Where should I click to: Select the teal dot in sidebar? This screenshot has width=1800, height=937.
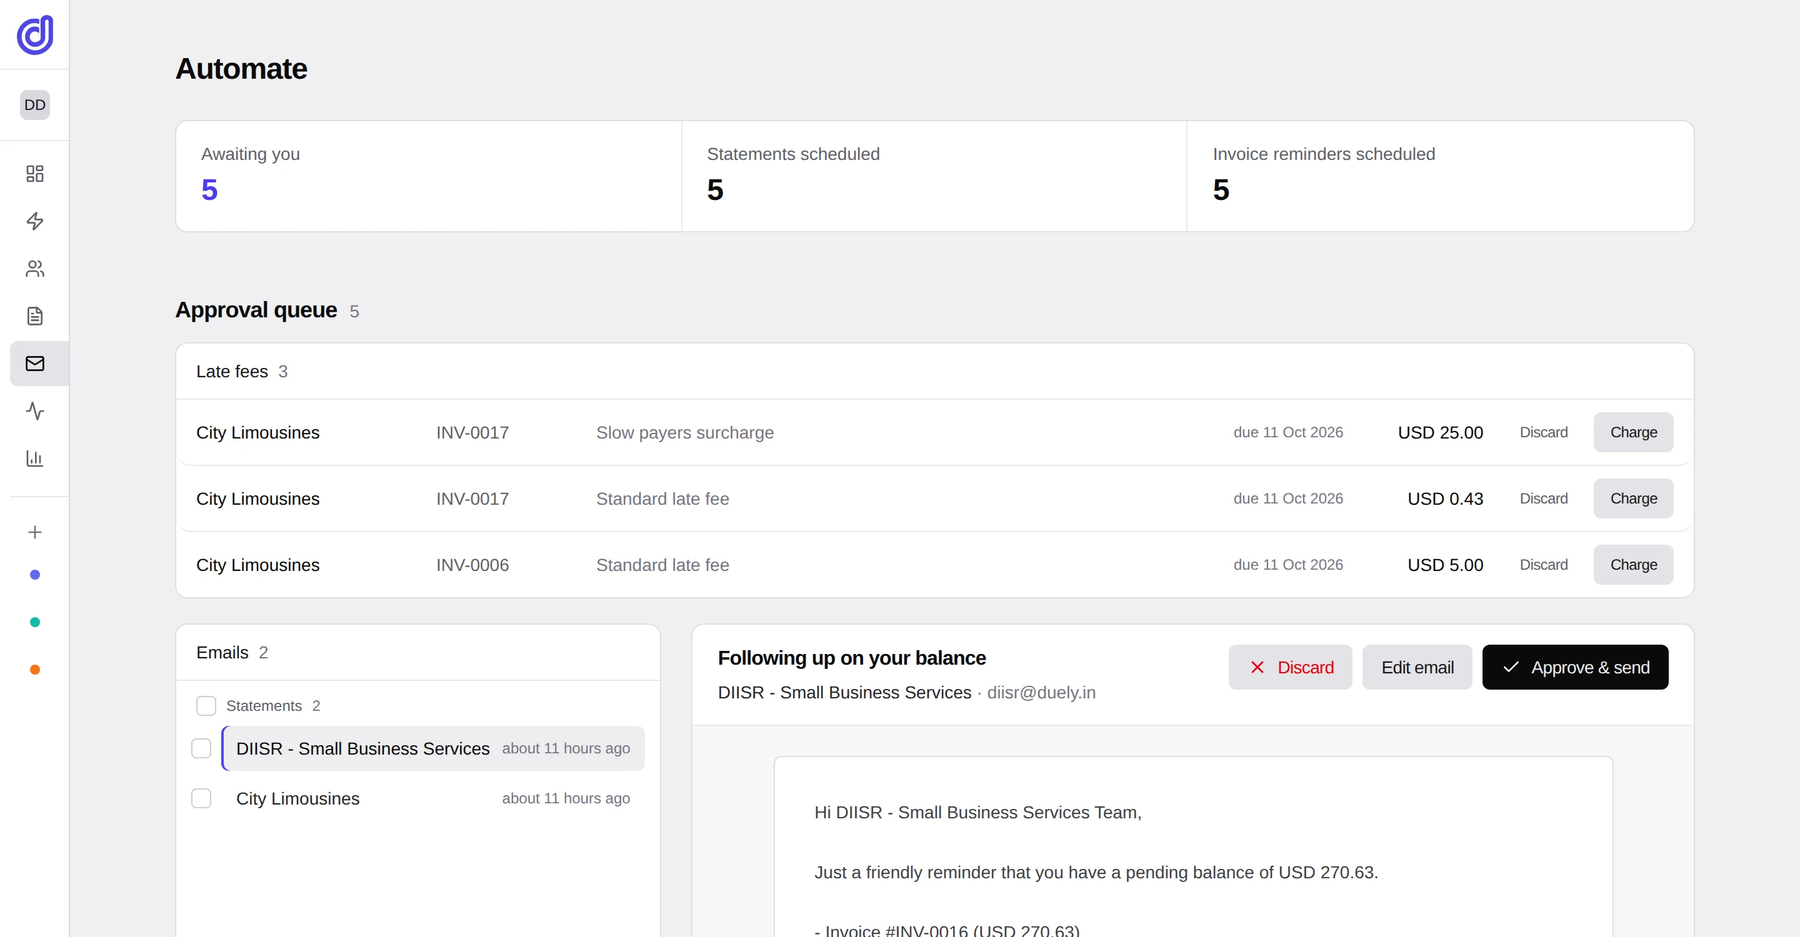click(x=35, y=623)
